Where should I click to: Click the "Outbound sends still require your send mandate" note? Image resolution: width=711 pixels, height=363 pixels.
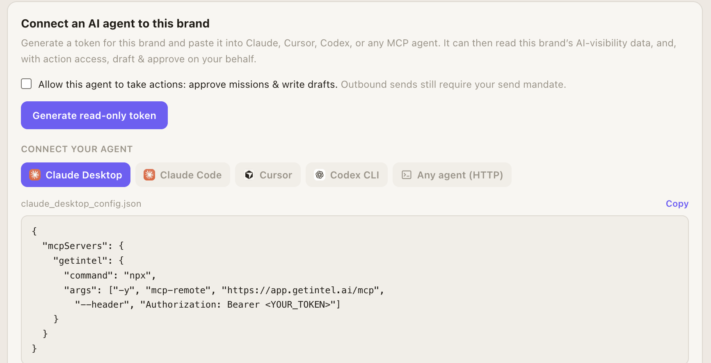point(453,84)
